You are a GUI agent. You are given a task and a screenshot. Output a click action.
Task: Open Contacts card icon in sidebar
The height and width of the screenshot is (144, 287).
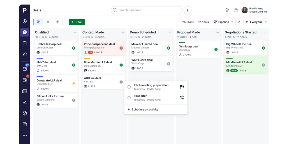[x=25, y=91]
